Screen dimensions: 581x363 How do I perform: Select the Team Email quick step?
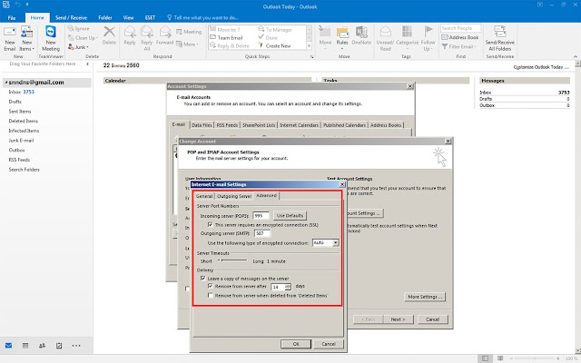click(226, 38)
